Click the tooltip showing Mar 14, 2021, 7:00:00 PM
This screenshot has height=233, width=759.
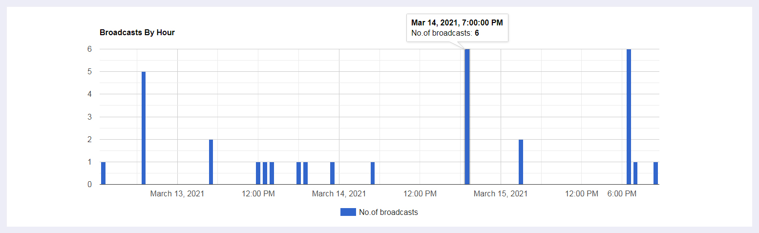[457, 27]
